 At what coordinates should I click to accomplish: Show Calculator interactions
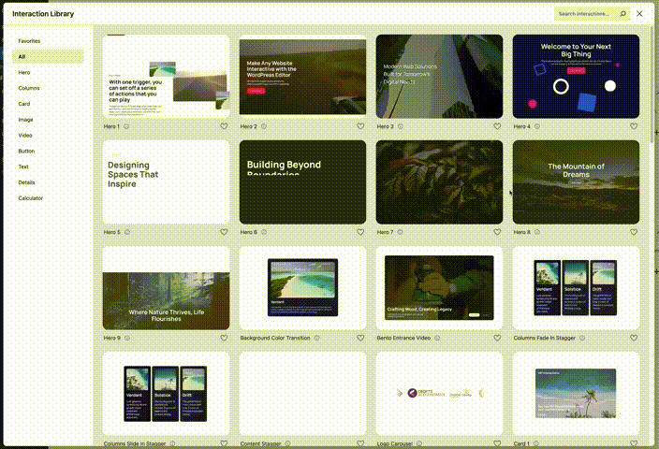point(31,198)
